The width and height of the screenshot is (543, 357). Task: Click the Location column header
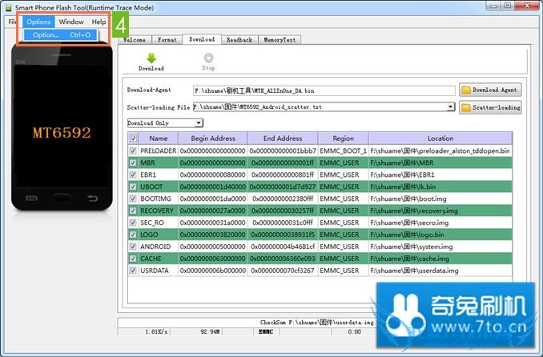(x=440, y=138)
